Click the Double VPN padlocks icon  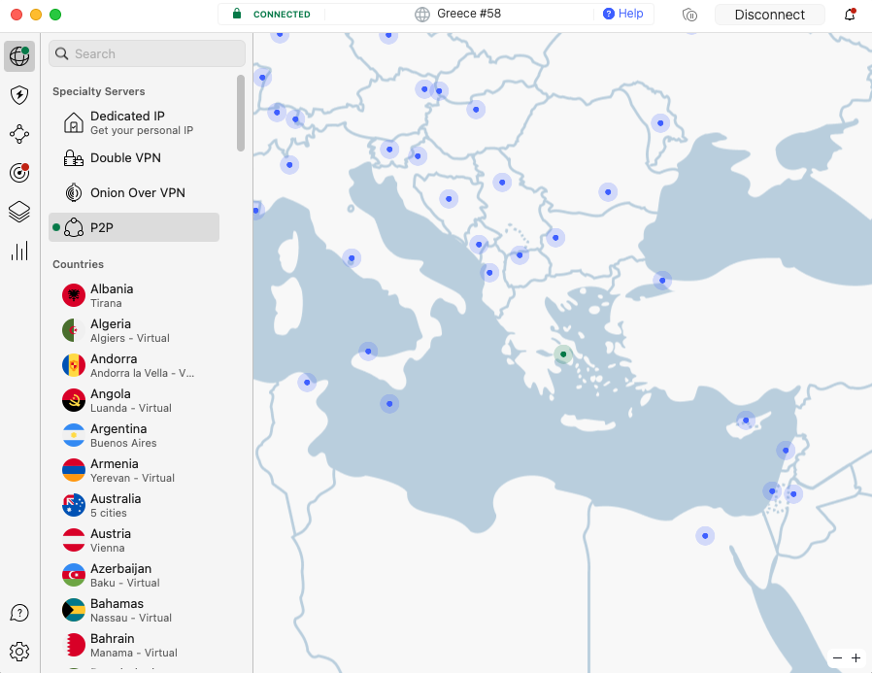(74, 158)
